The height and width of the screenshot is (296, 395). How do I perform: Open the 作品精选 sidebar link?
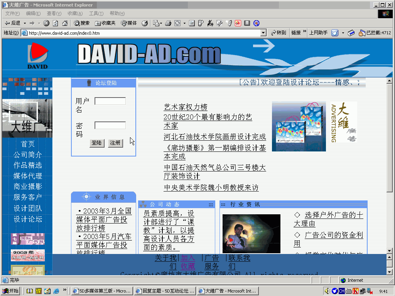coord(27,165)
